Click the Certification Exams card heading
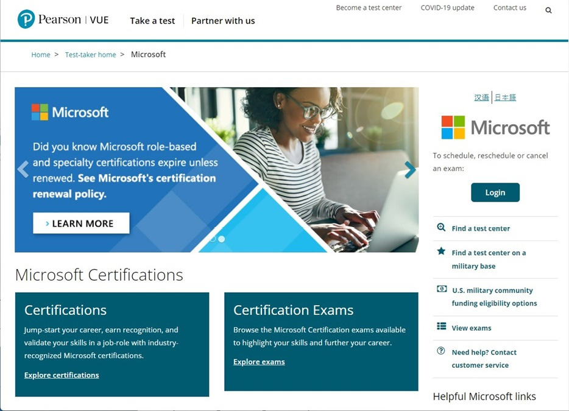The width and height of the screenshot is (569, 411). tap(293, 310)
